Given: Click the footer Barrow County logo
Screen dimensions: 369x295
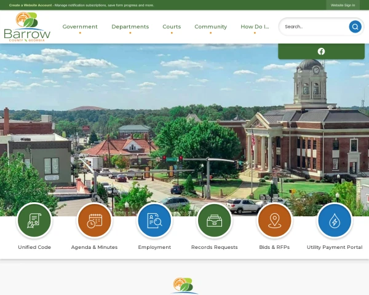Looking at the screenshot, I should 184,286.
